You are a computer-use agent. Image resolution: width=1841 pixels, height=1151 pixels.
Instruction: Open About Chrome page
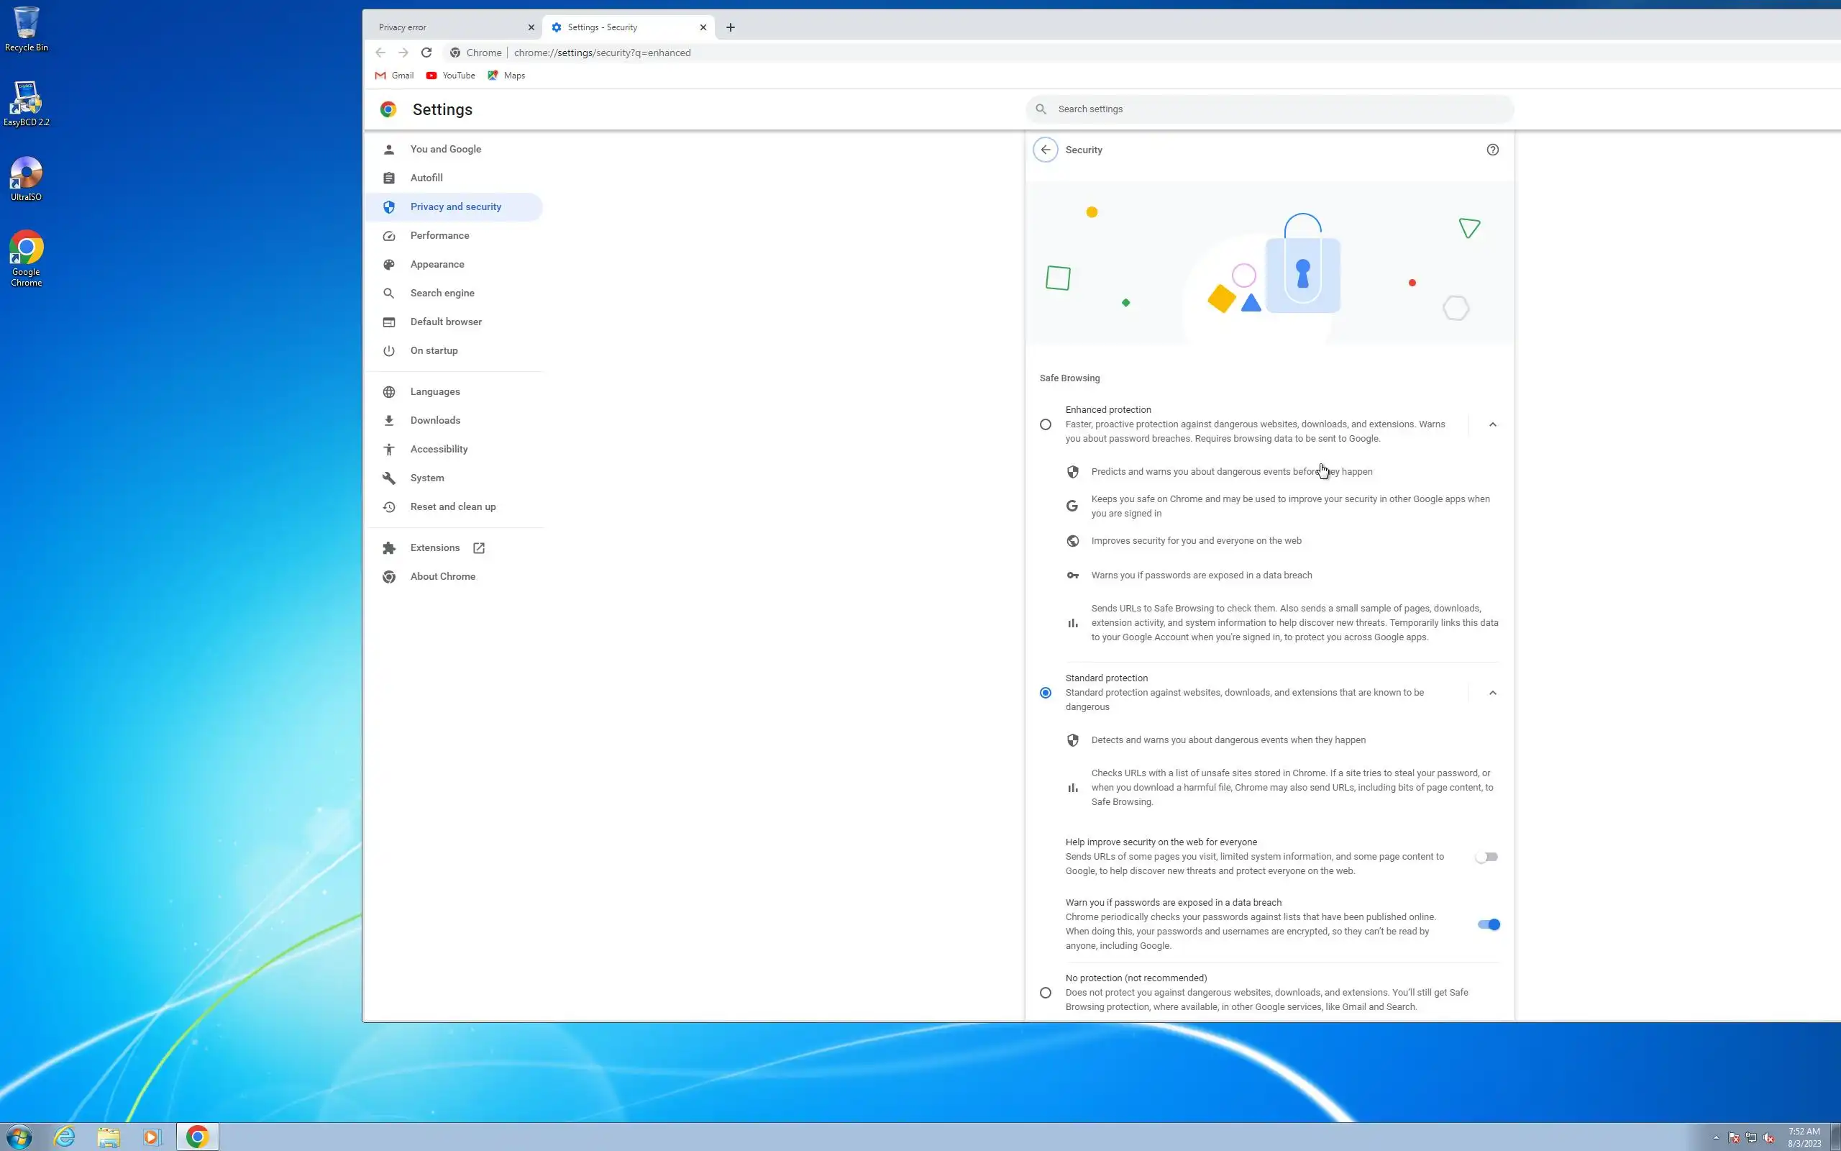[x=442, y=576]
